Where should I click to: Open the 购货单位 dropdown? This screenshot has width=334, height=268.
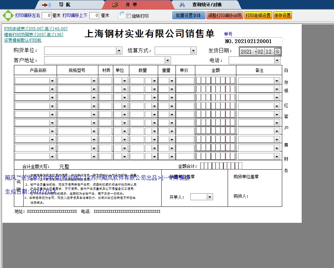point(119,50)
